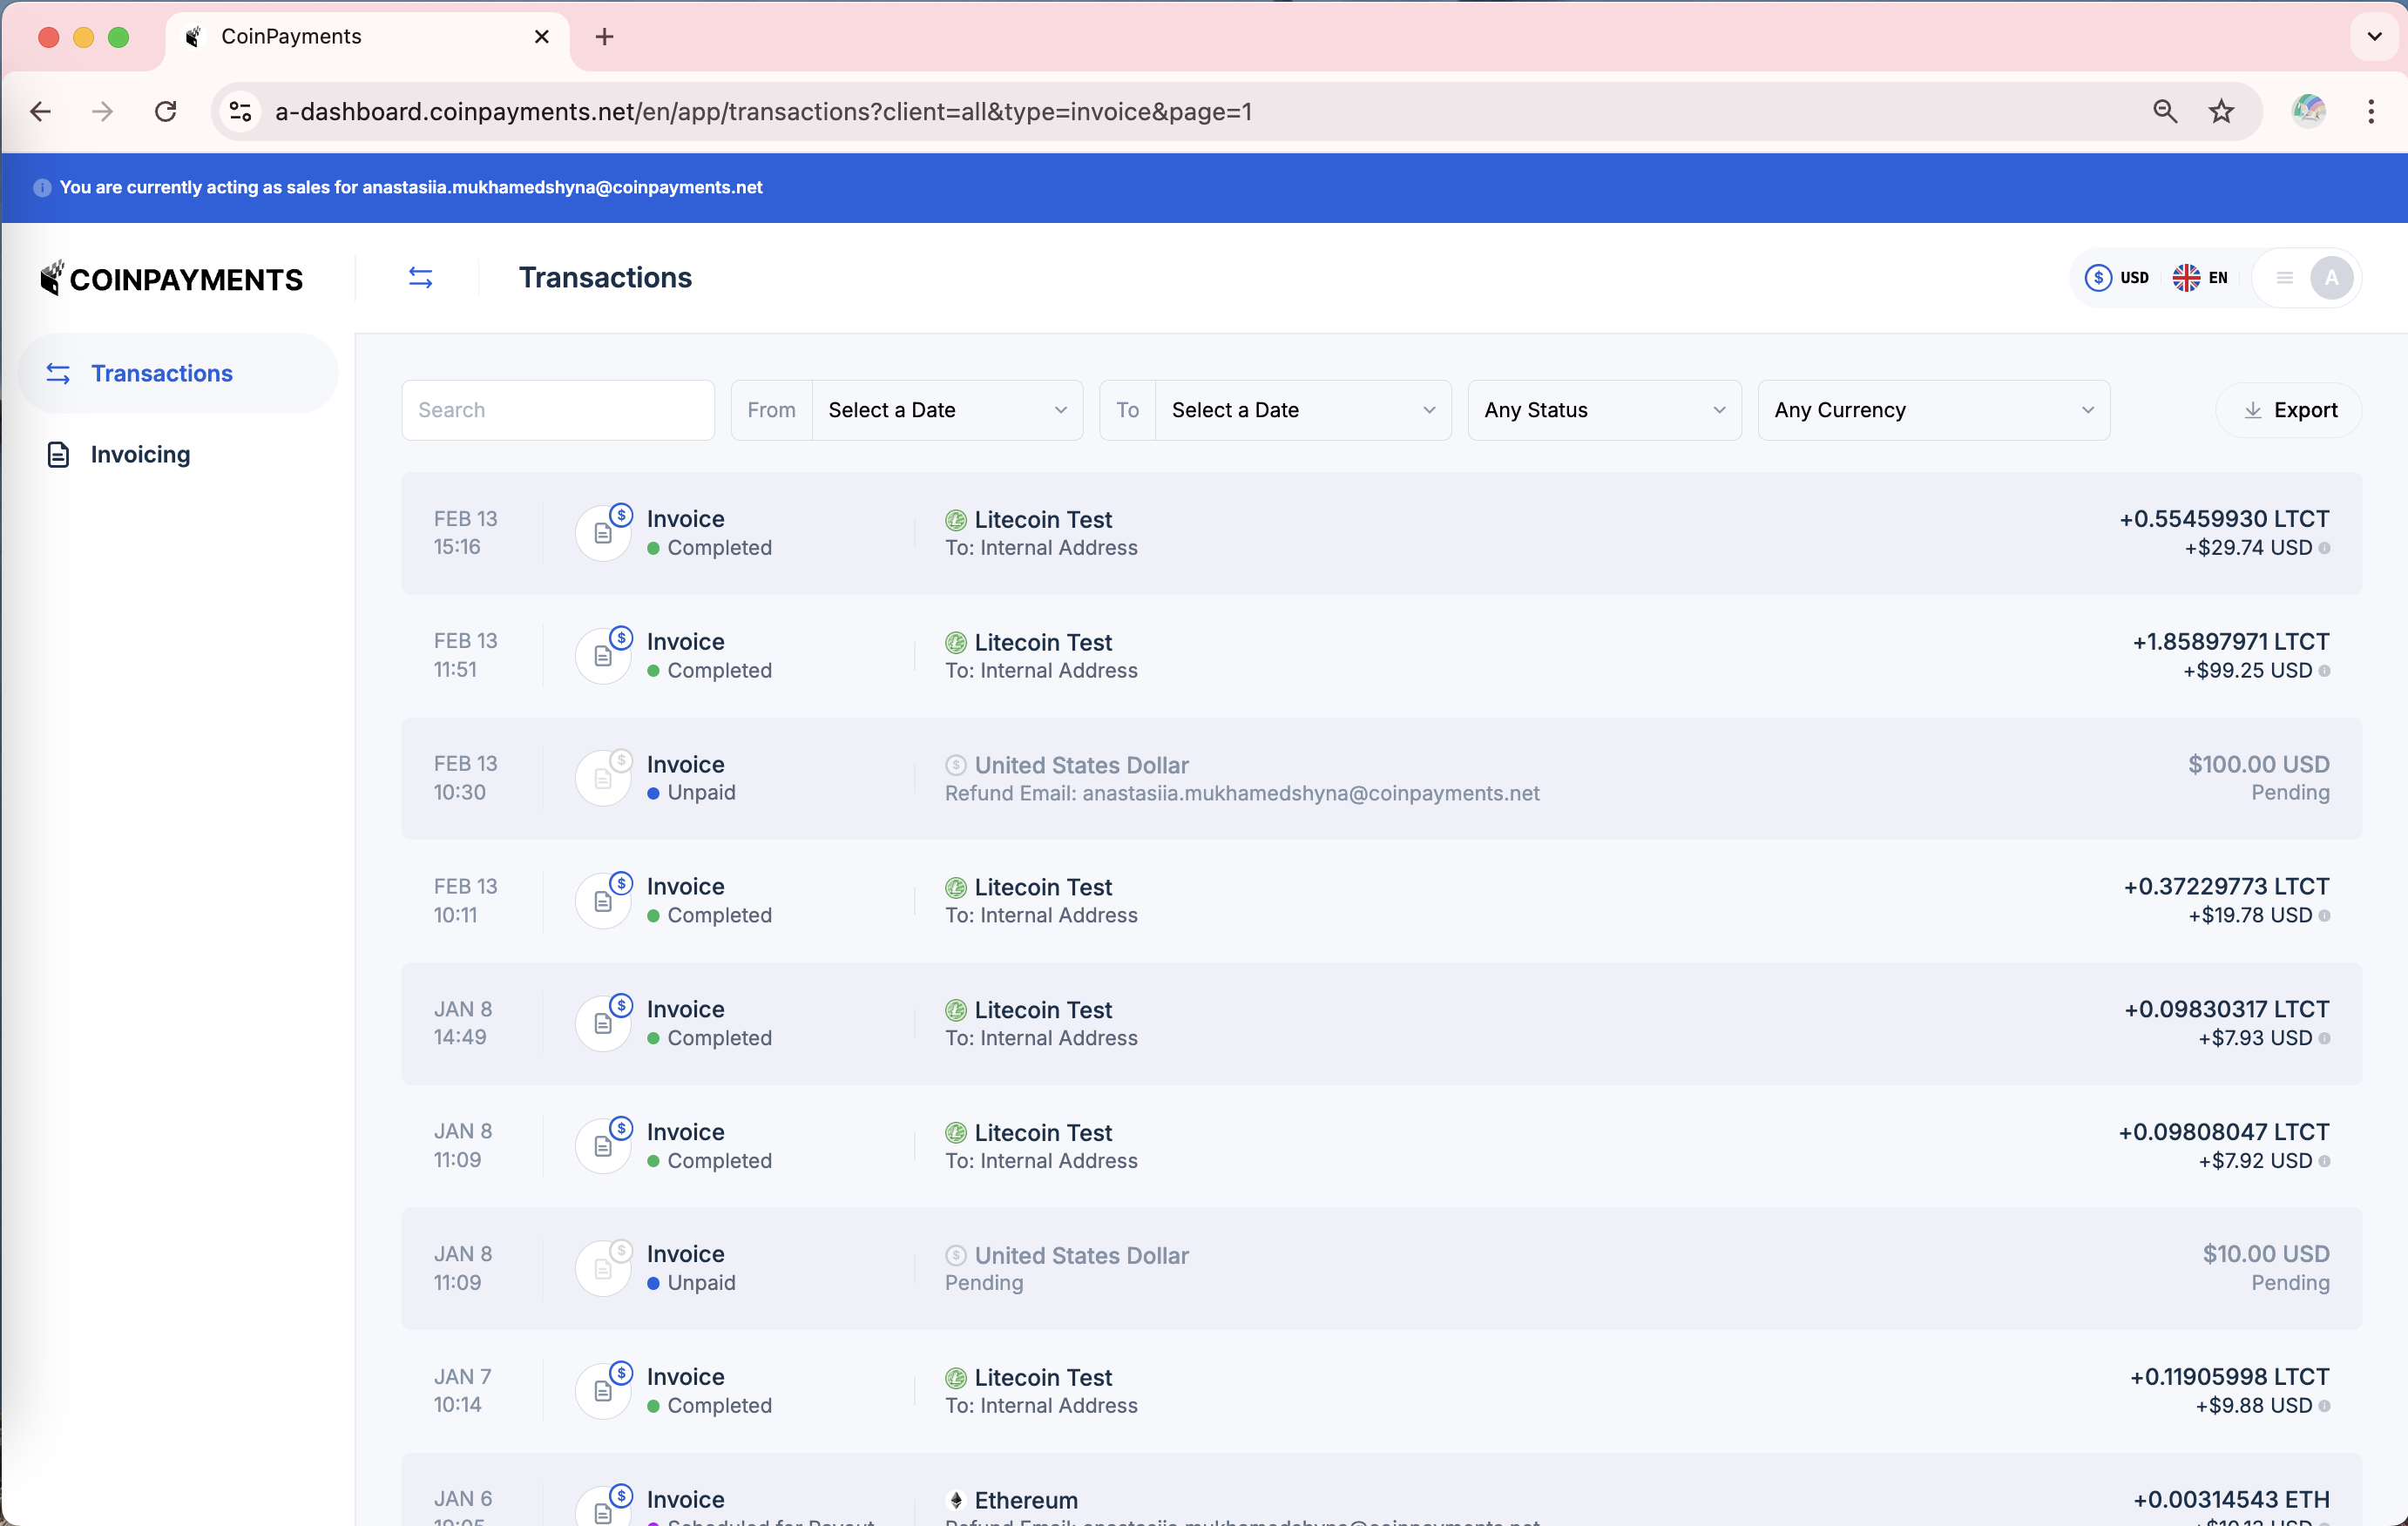Click info dot next to +$9.88 USD

2324,1406
